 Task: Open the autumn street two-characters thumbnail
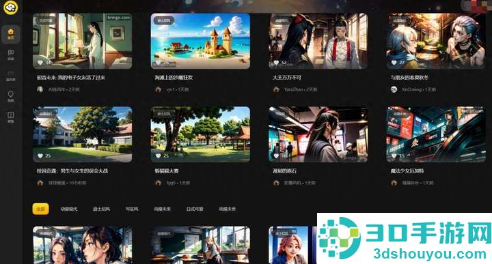tap(436, 41)
